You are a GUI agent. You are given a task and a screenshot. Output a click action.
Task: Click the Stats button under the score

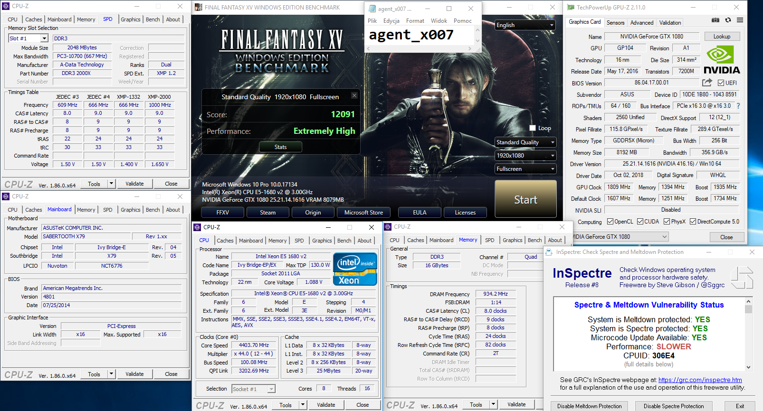tap(280, 147)
